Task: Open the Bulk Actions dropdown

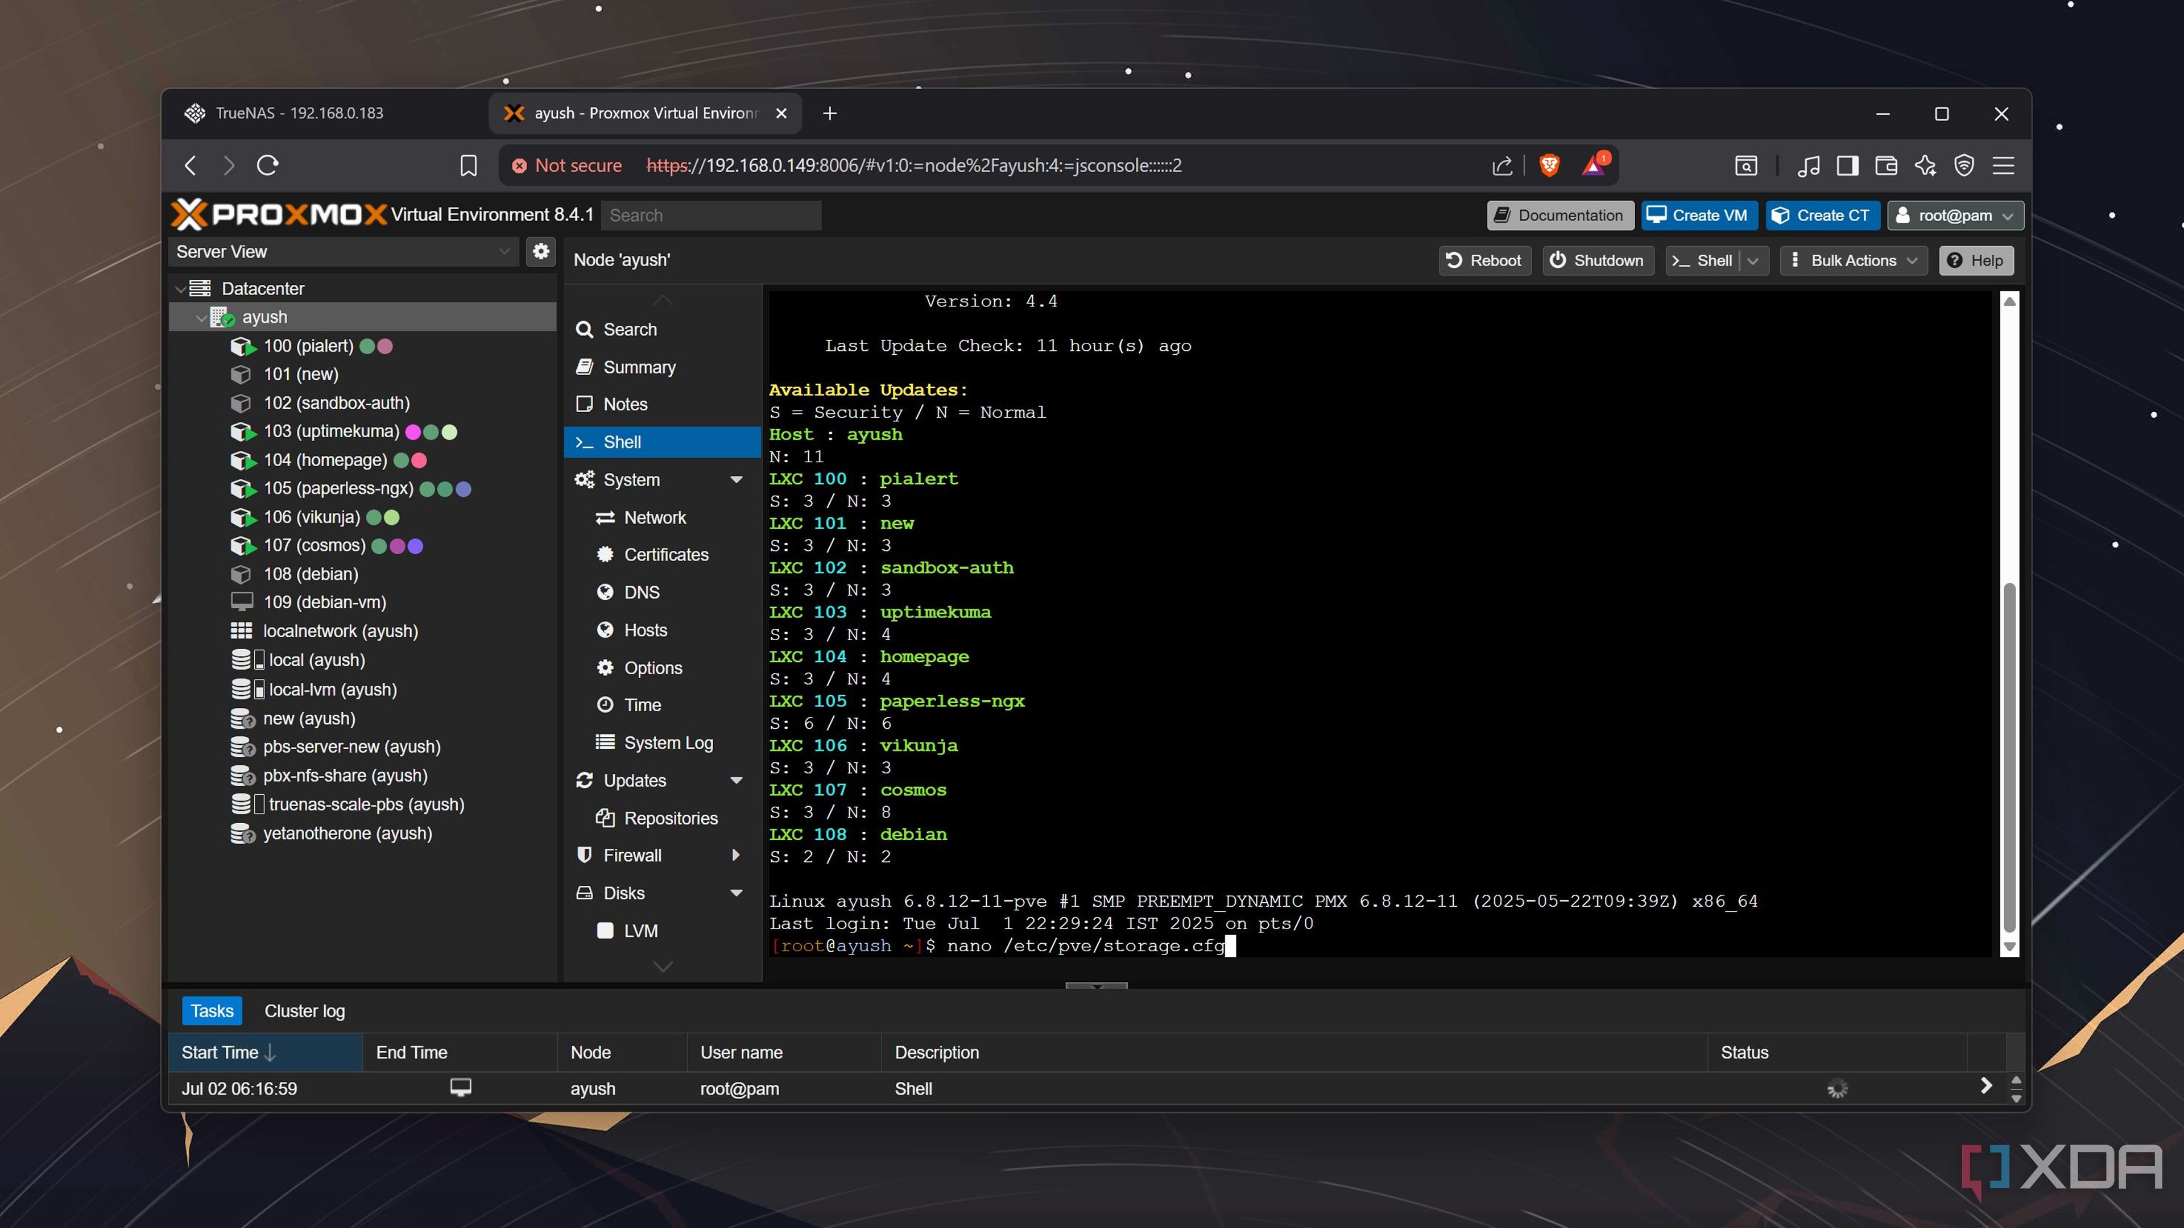Action: pyautogui.click(x=1854, y=260)
